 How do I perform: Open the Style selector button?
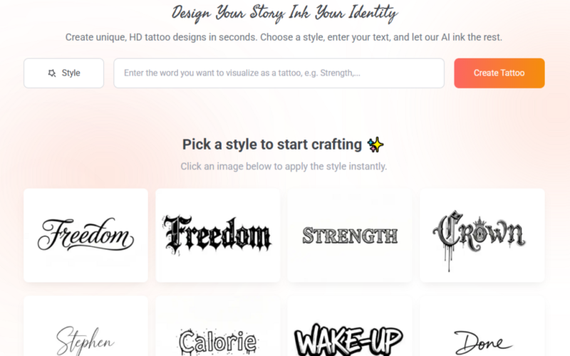63,73
